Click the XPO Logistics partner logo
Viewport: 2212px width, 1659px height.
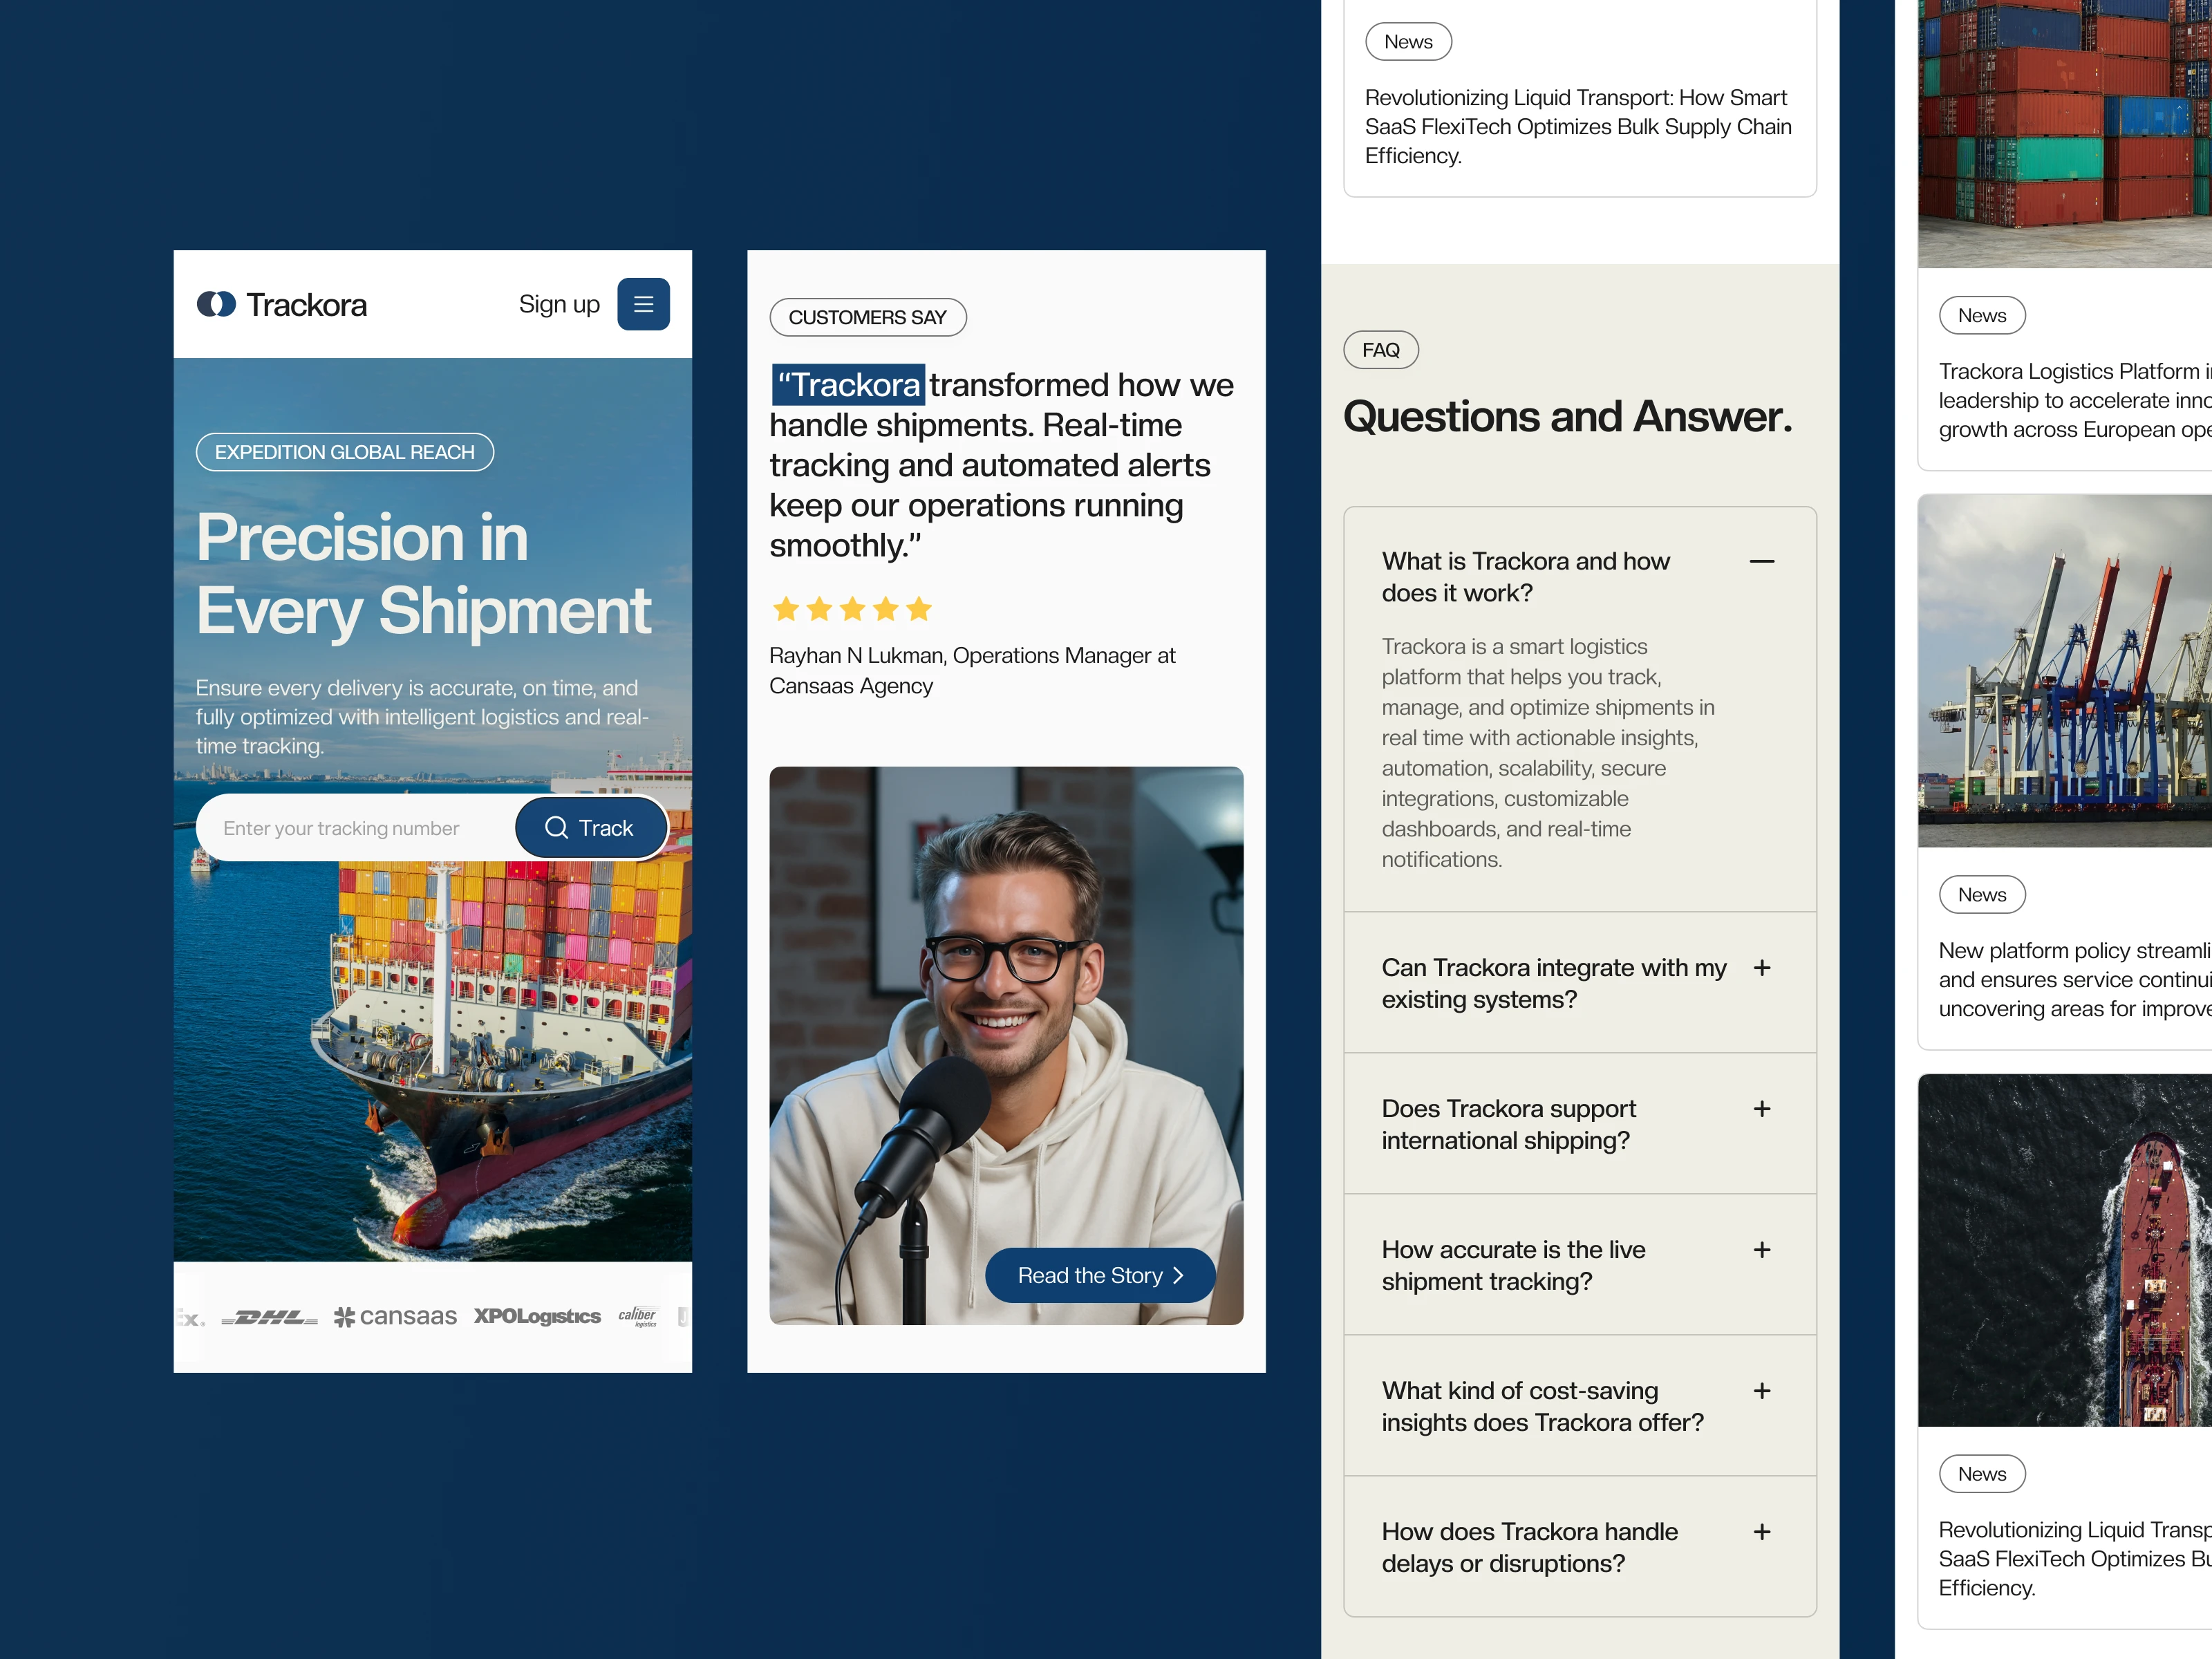pyautogui.click(x=537, y=1317)
